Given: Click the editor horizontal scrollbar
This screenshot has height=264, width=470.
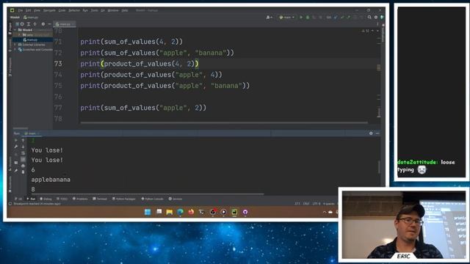Looking at the screenshot, I should click(224, 122).
